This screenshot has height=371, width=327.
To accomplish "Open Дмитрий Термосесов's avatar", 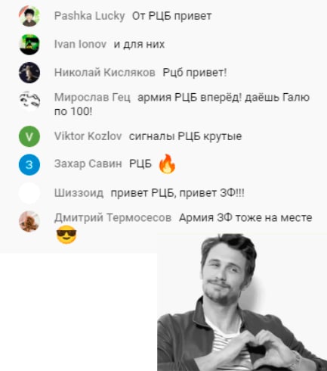I will [x=29, y=221].
